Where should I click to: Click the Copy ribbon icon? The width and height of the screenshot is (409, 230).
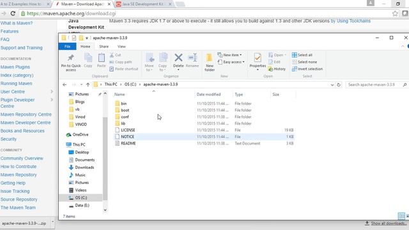88,57
